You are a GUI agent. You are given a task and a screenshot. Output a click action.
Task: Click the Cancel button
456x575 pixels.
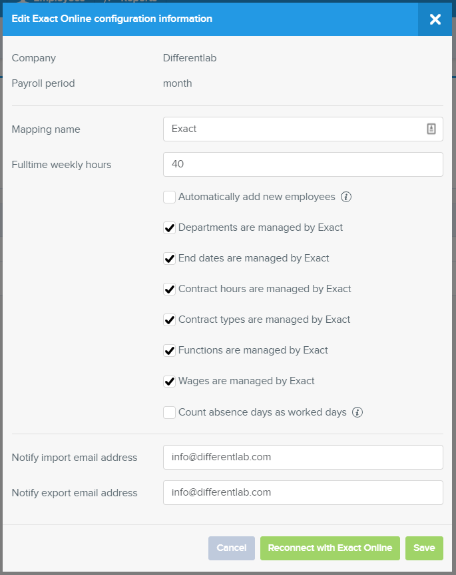point(231,548)
